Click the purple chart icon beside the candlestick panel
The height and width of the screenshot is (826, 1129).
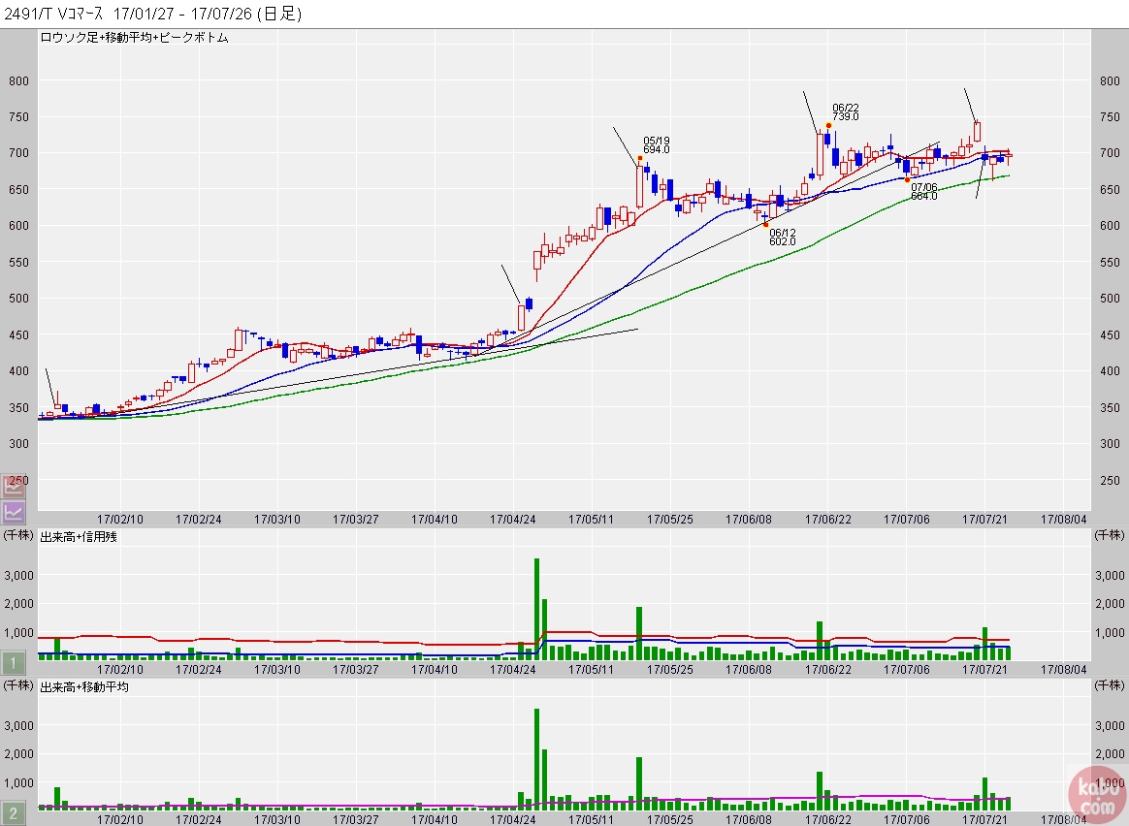(14, 512)
